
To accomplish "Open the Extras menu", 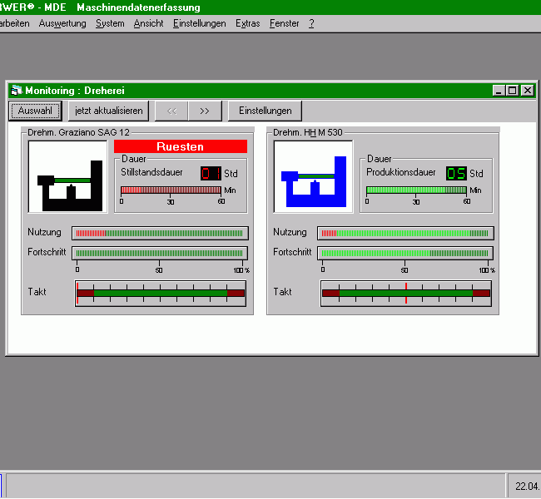I will point(248,23).
